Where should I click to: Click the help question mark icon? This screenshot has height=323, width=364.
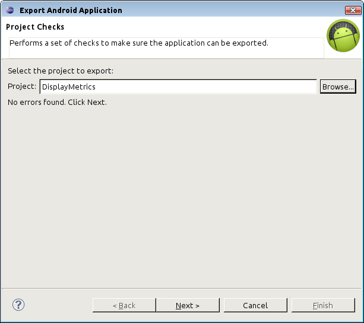click(18, 305)
